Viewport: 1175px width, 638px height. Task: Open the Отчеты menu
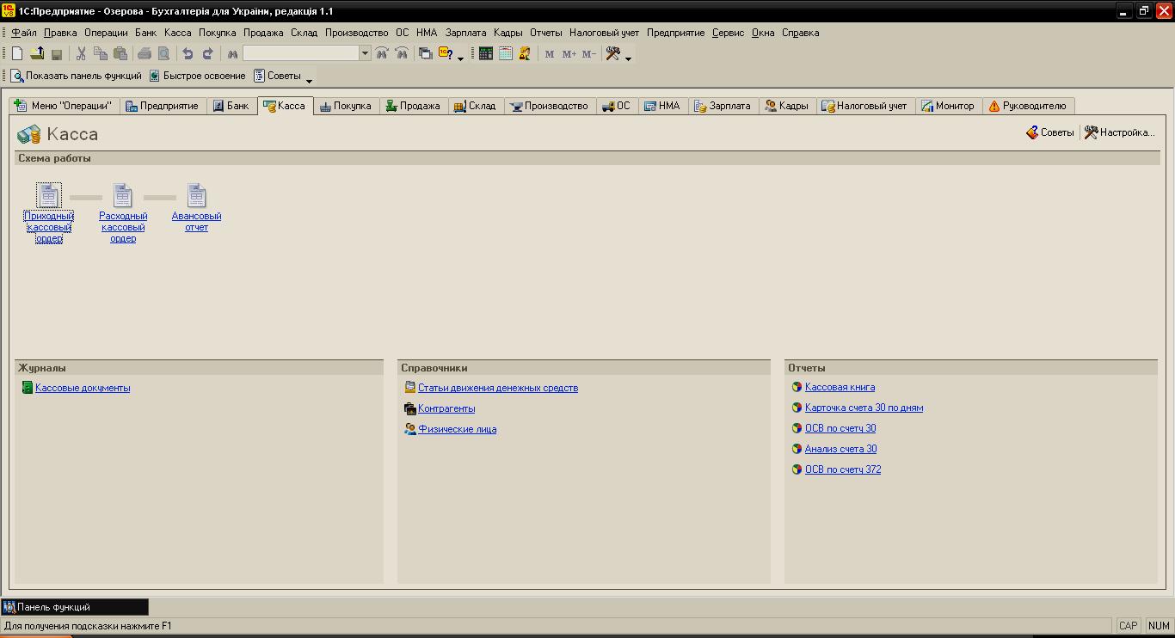545,33
